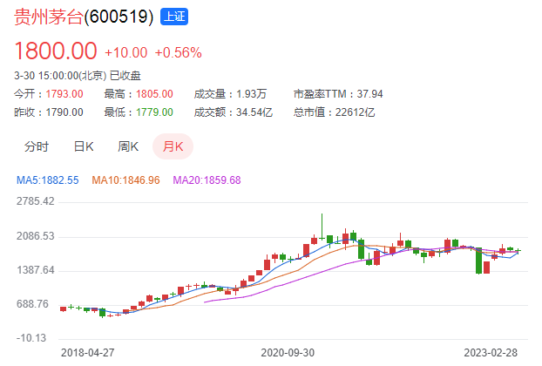542x366 pixels.
Task: Click the 2785.42 y-axis label
Action: tap(35, 201)
